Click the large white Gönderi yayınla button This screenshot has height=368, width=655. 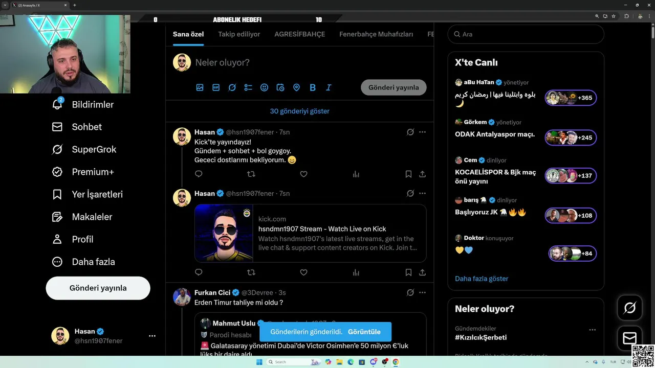pyautogui.click(x=98, y=288)
